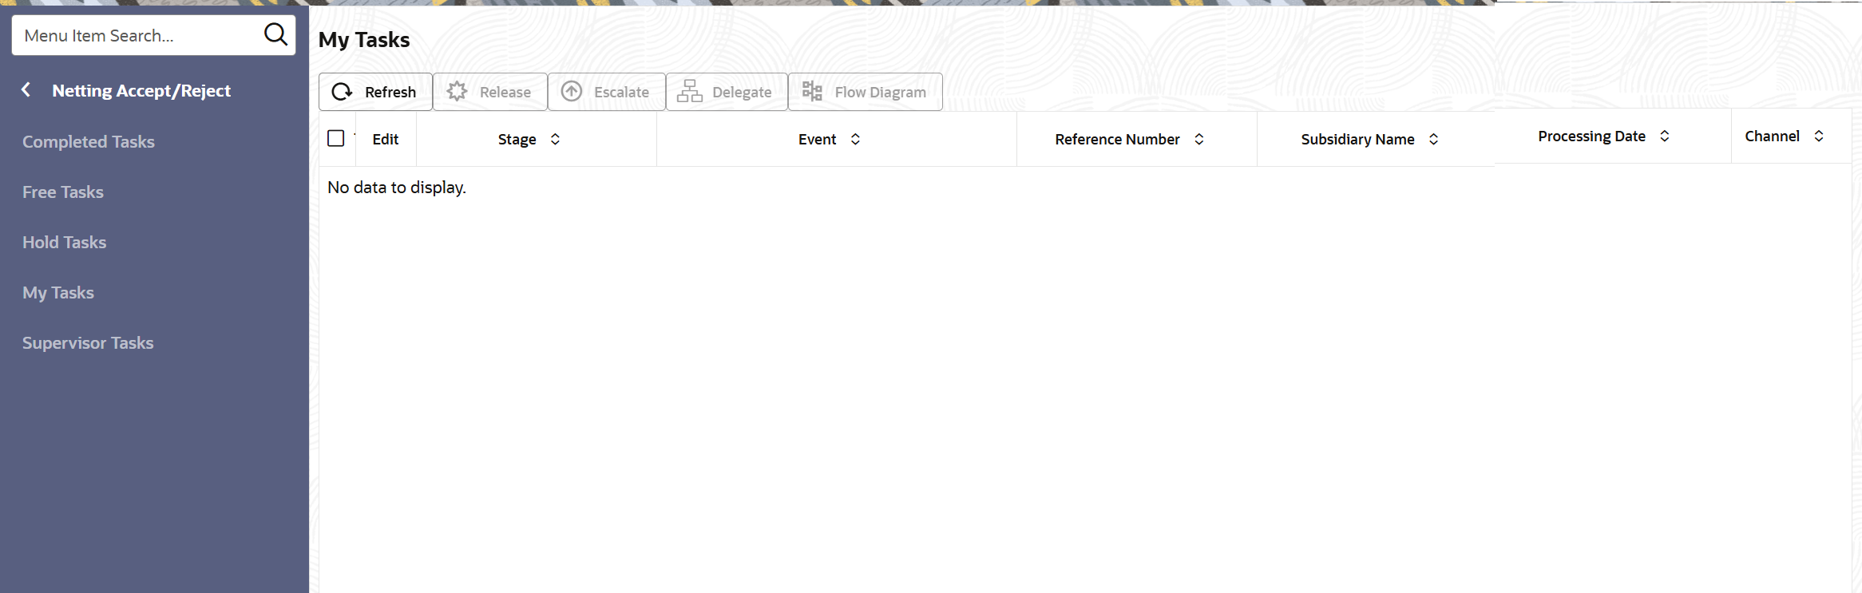
Task: Click the Reference Number header text
Action: coord(1117,139)
